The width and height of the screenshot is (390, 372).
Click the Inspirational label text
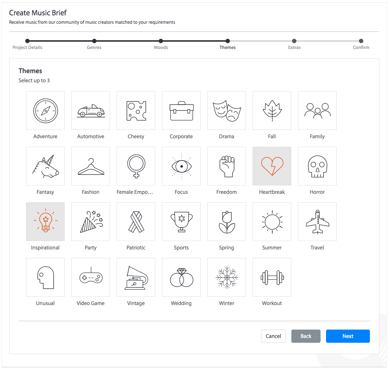click(x=45, y=248)
